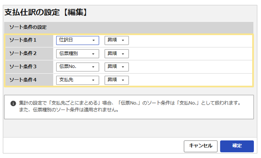Open the ソート条件2 field dropdown showing 伝票種別

[x=78, y=54]
